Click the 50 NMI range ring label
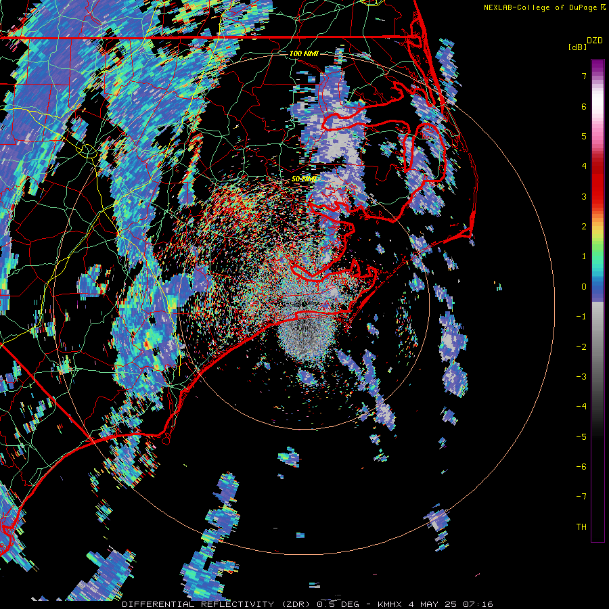 [304, 179]
